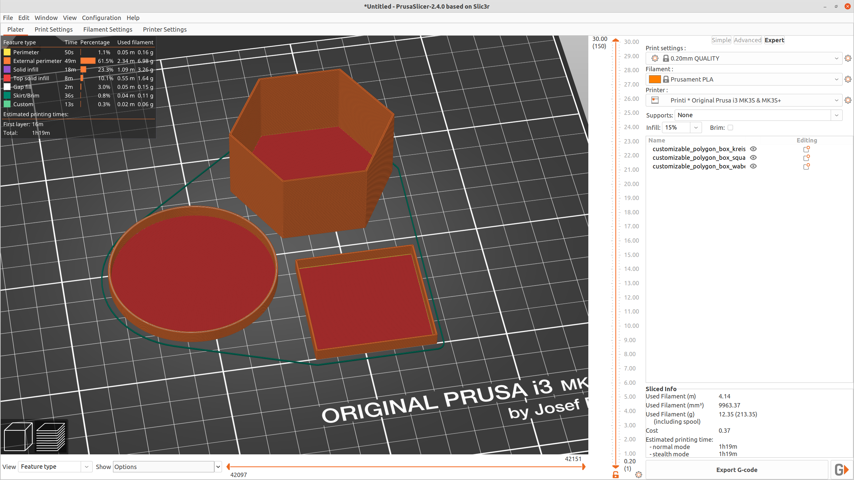Open the Show options dropdown
Image resolution: width=854 pixels, height=480 pixels.
click(x=218, y=467)
